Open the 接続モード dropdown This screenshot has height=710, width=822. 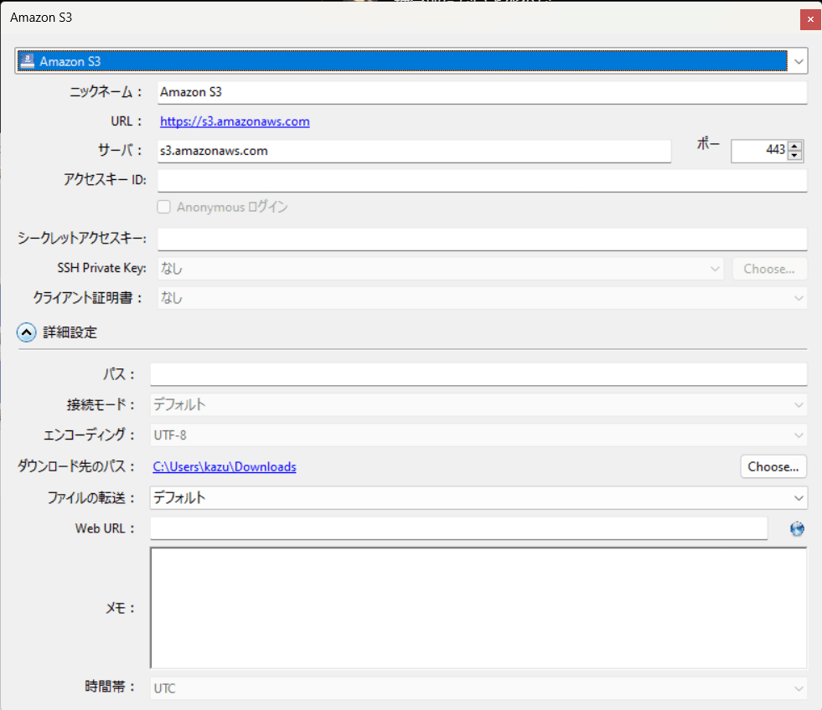tap(478, 404)
